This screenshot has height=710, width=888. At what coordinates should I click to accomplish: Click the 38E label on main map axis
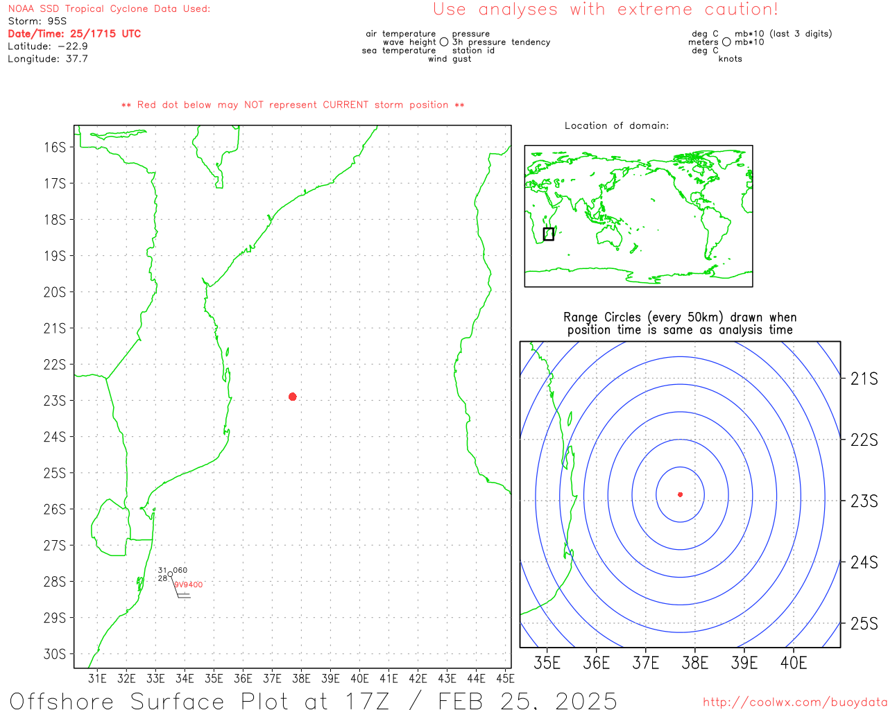pyautogui.click(x=301, y=678)
